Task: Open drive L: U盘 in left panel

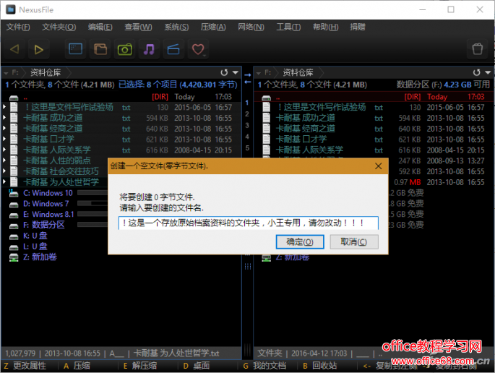Action: pyautogui.click(x=35, y=246)
